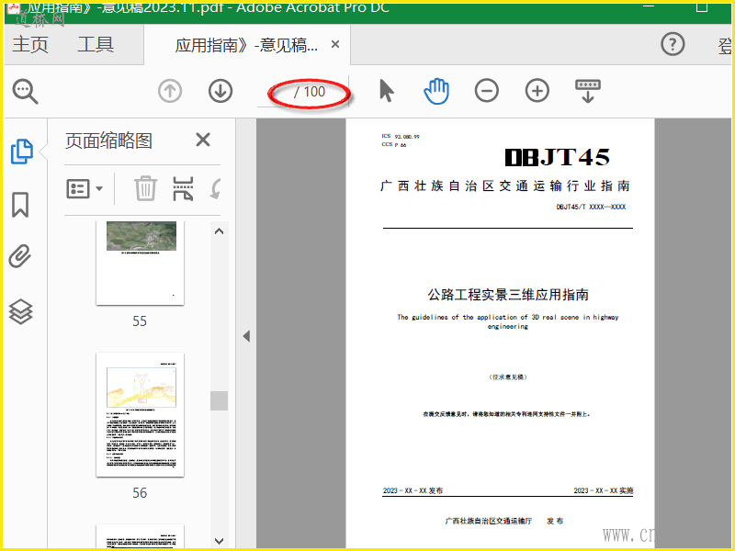The image size is (735, 551).
Task: Click the text 广西壮族自治区交通运输行业指南
Action: [504, 186]
